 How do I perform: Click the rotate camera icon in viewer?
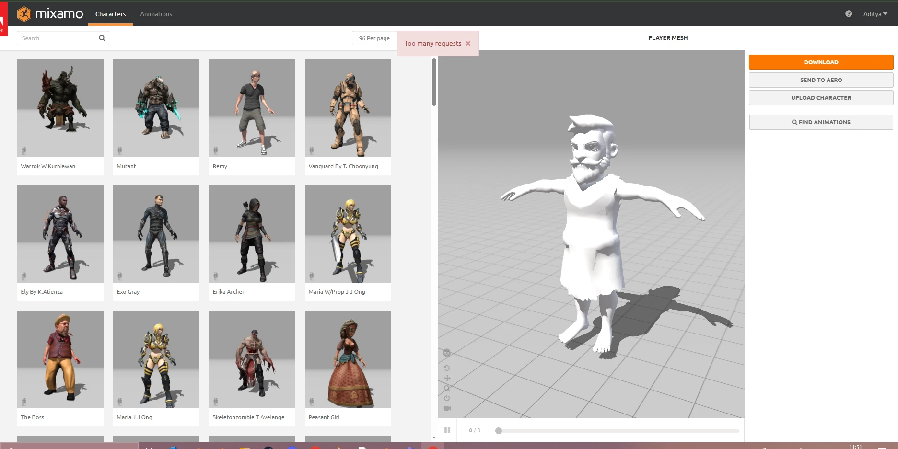447,368
